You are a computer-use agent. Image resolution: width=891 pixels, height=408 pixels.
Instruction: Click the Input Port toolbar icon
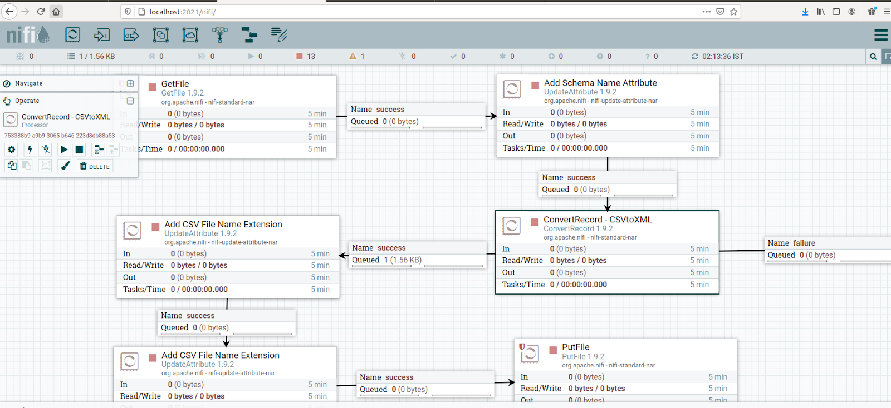coord(102,35)
